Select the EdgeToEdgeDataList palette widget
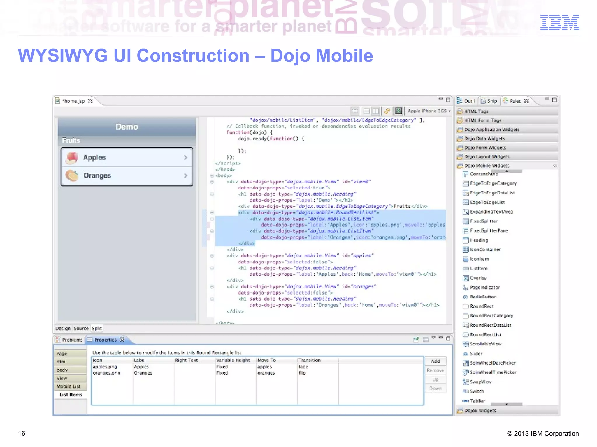The height and width of the screenshot is (447, 597). [x=489, y=193]
